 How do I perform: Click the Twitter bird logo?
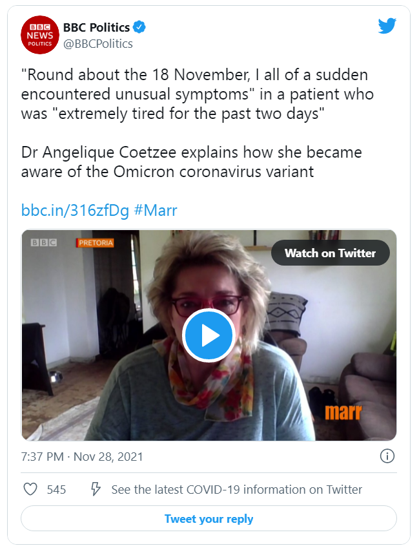(387, 26)
